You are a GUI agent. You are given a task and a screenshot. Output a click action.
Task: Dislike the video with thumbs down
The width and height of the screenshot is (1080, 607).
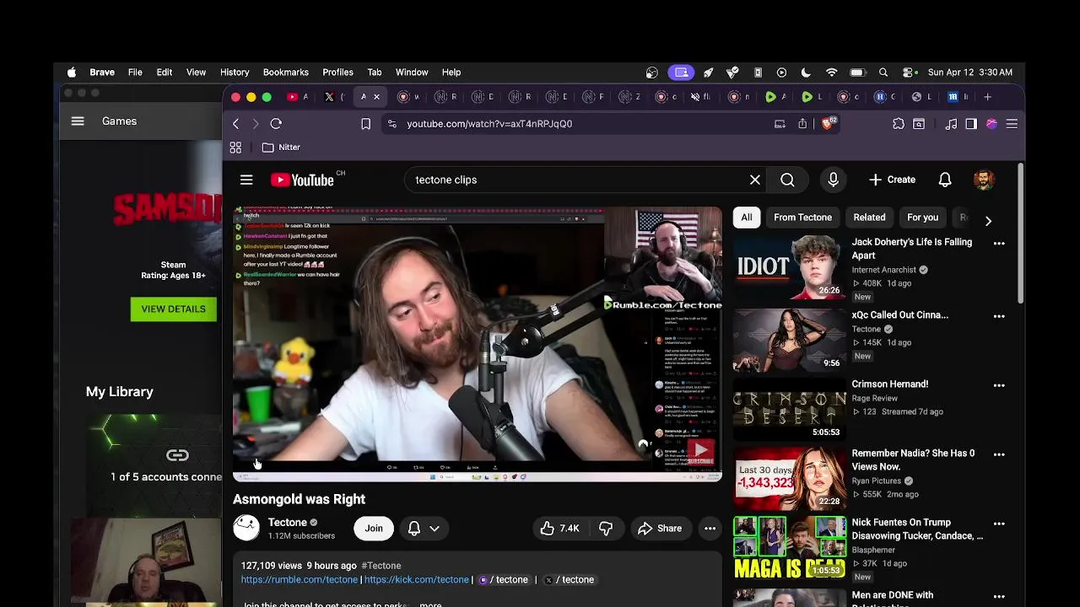click(606, 529)
